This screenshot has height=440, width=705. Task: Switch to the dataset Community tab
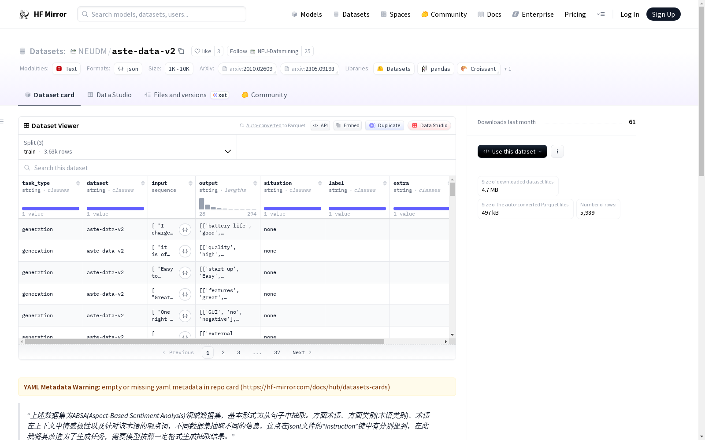(264, 95)
